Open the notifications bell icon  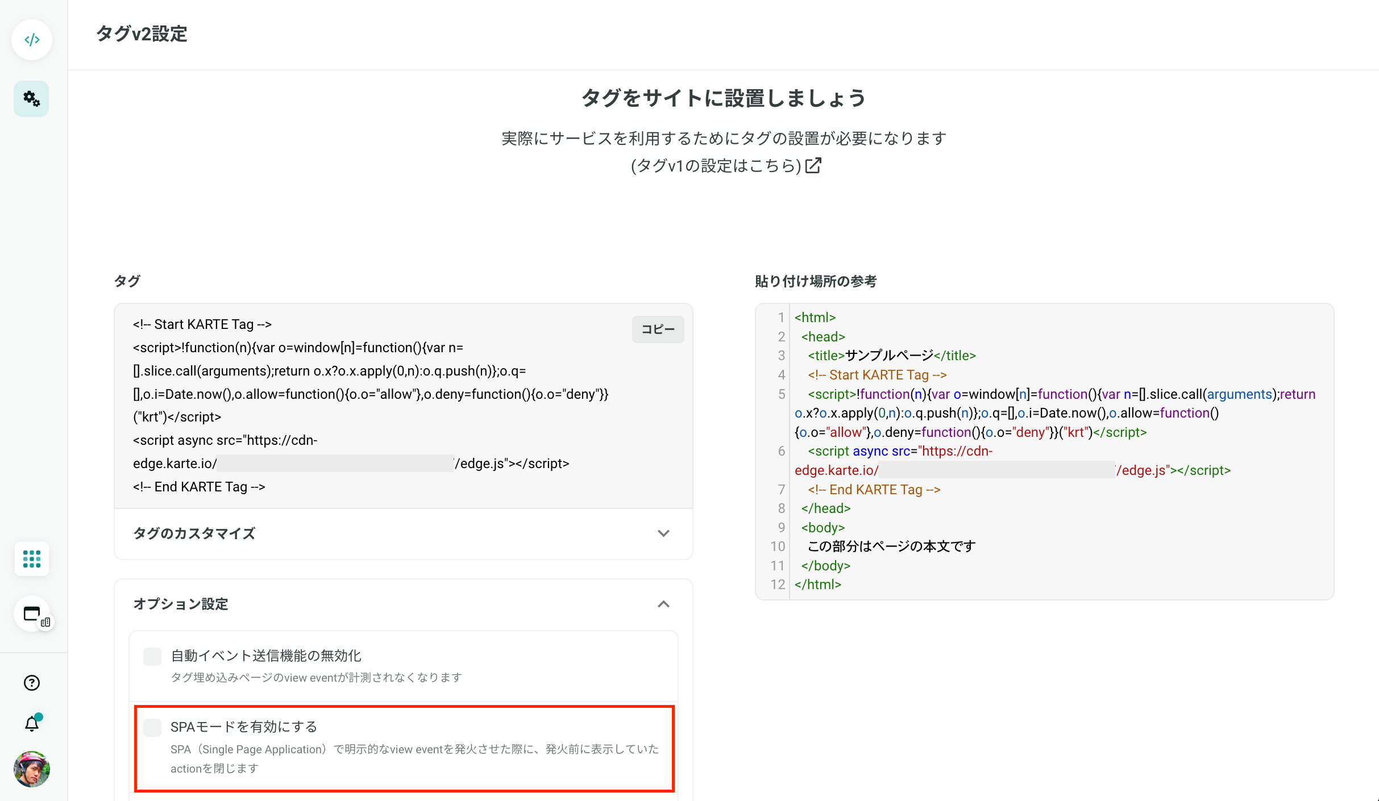[32, 723]
